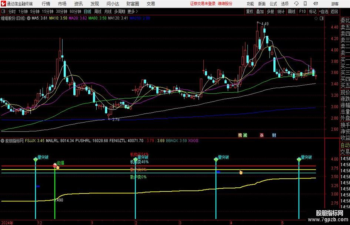Viewport: 350px width, 225px height.
Task: Select the 日线 daily period tab
Action: pyautogui.click(x=87, y=11)
